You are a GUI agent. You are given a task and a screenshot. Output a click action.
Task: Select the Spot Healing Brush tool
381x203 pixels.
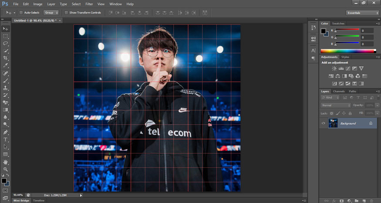pos(5,73)
